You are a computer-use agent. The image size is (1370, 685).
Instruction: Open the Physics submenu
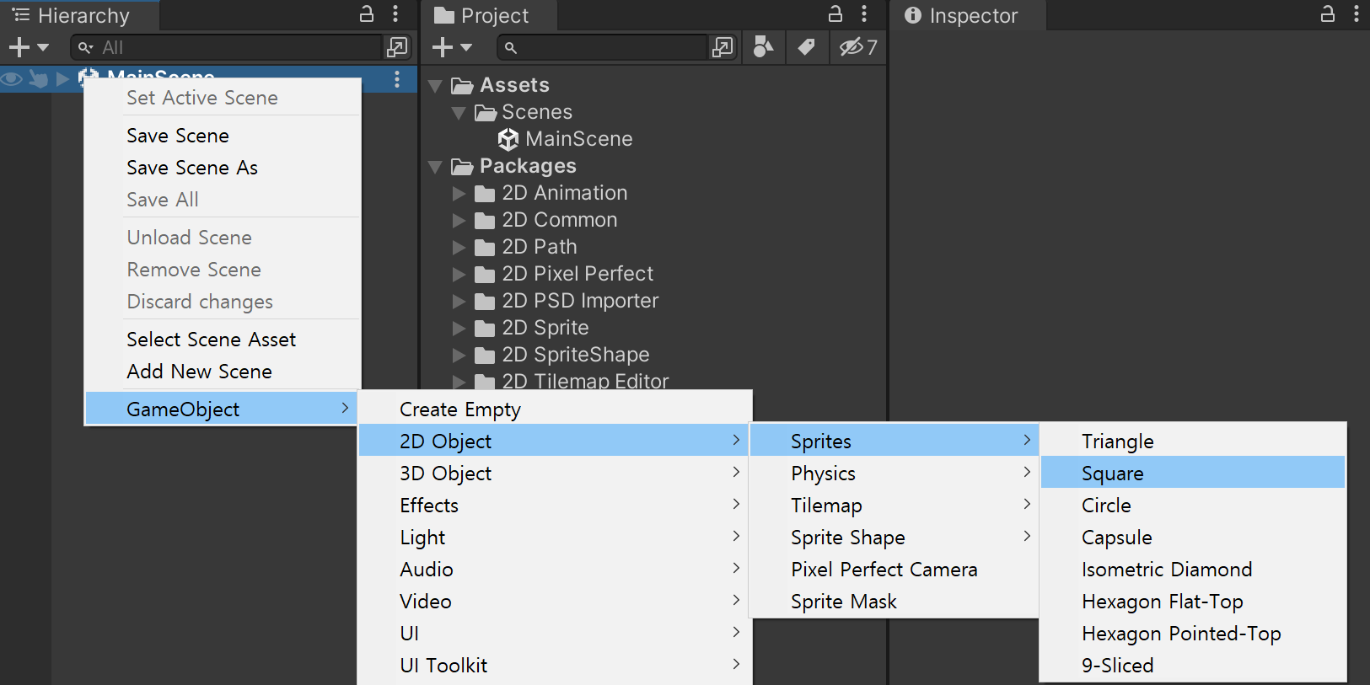pyautogui.click(x=895, y=473)
